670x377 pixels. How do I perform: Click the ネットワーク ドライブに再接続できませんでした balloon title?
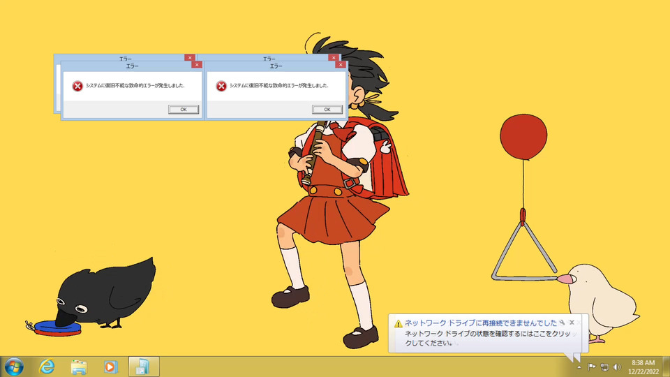click(x=481, y=323)
